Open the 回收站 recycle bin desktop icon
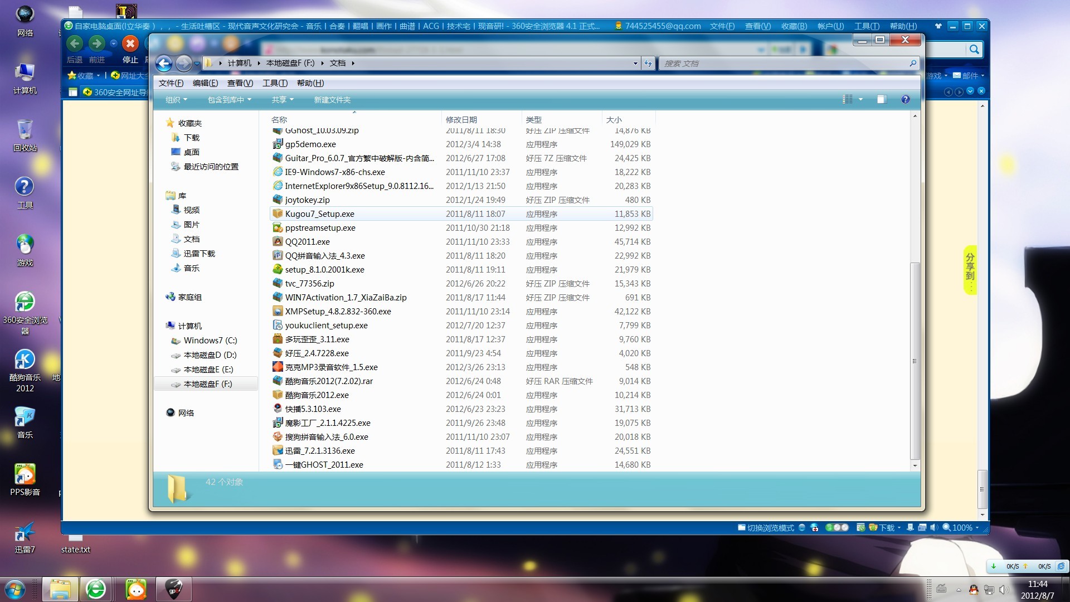The image size is (1070, 602). [x=25, y=135]
